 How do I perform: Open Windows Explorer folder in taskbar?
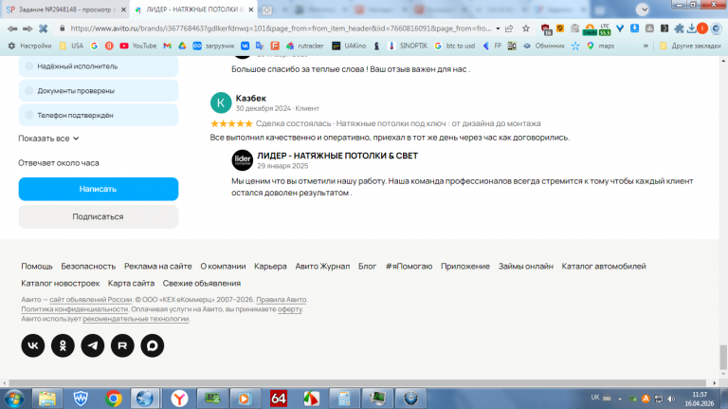(47, 399)
